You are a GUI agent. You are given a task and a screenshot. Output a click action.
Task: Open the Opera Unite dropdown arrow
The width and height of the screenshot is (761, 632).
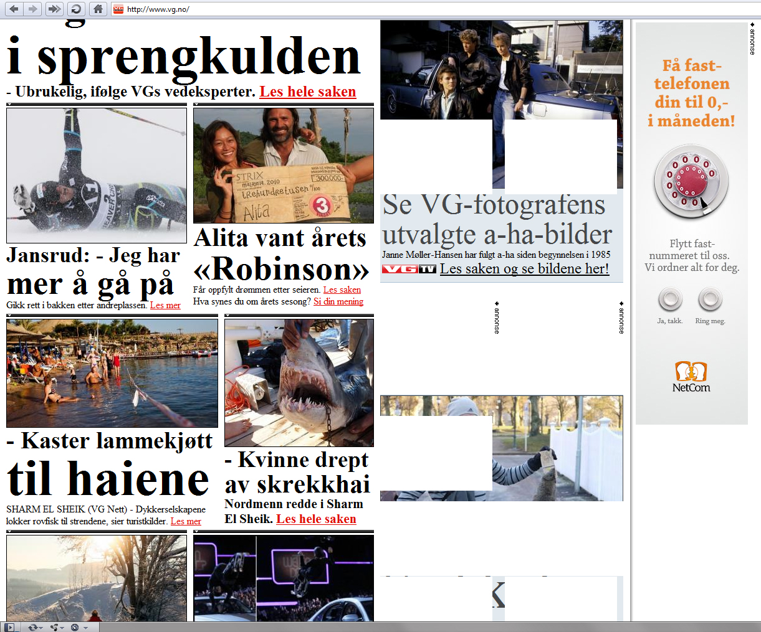62,628
